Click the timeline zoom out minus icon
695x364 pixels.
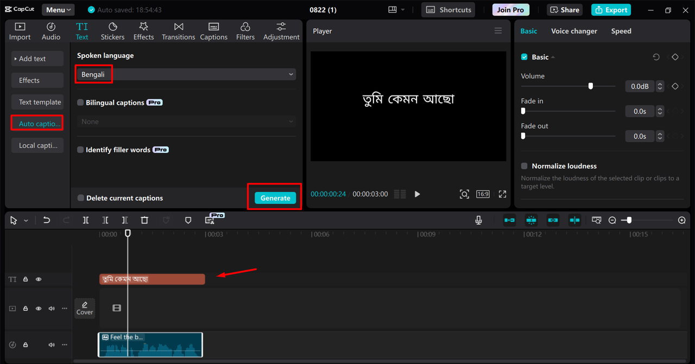[x=612, y=220]
